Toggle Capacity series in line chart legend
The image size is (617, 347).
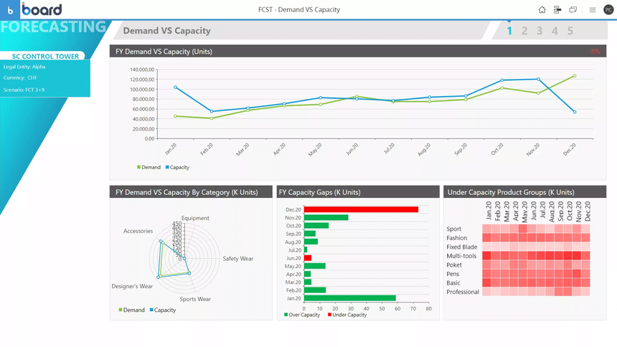pos(177,167)
